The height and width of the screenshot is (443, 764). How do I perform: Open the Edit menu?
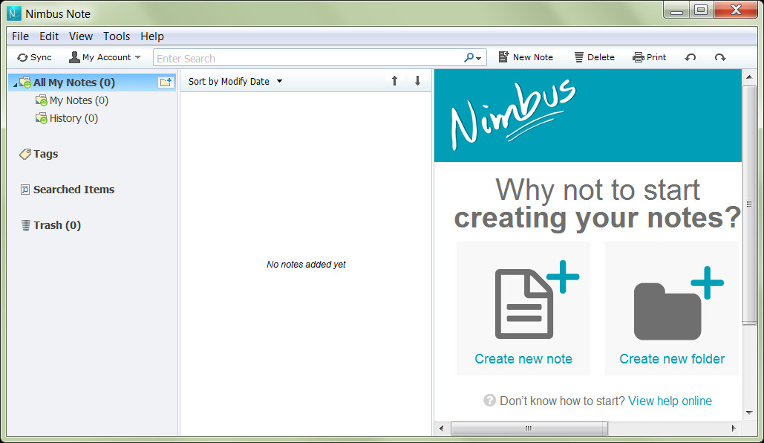[49, 36]
